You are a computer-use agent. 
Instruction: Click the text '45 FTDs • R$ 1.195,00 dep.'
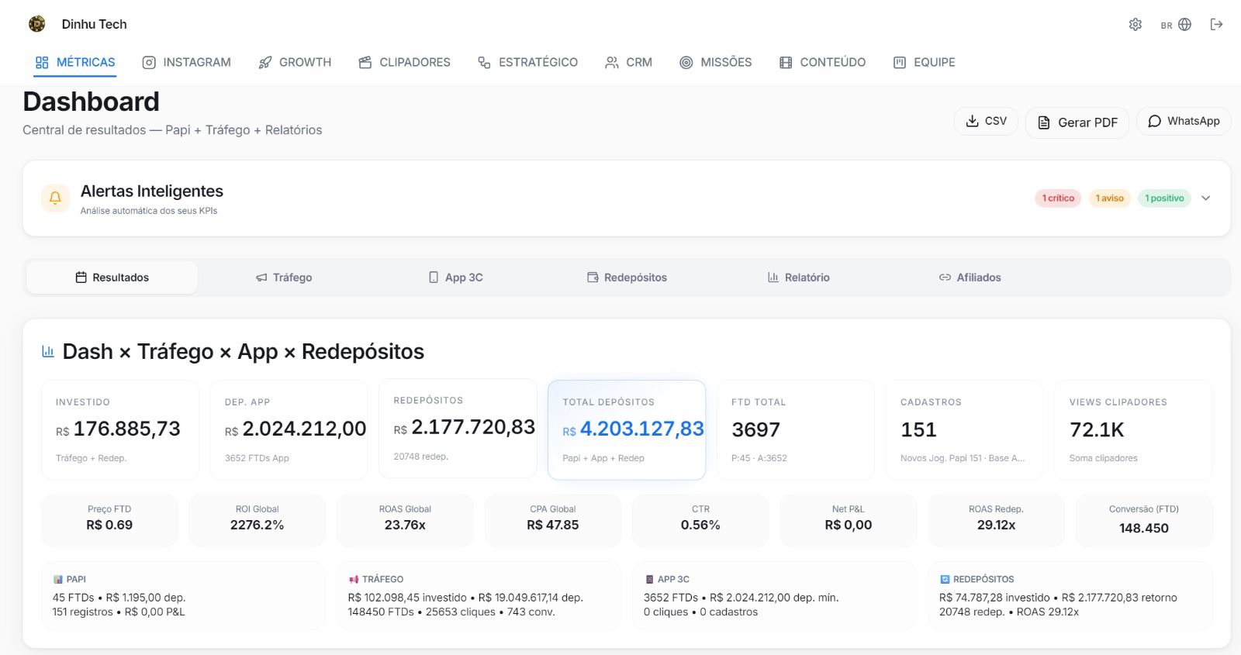pyautogui.click(x=119, y=598)
